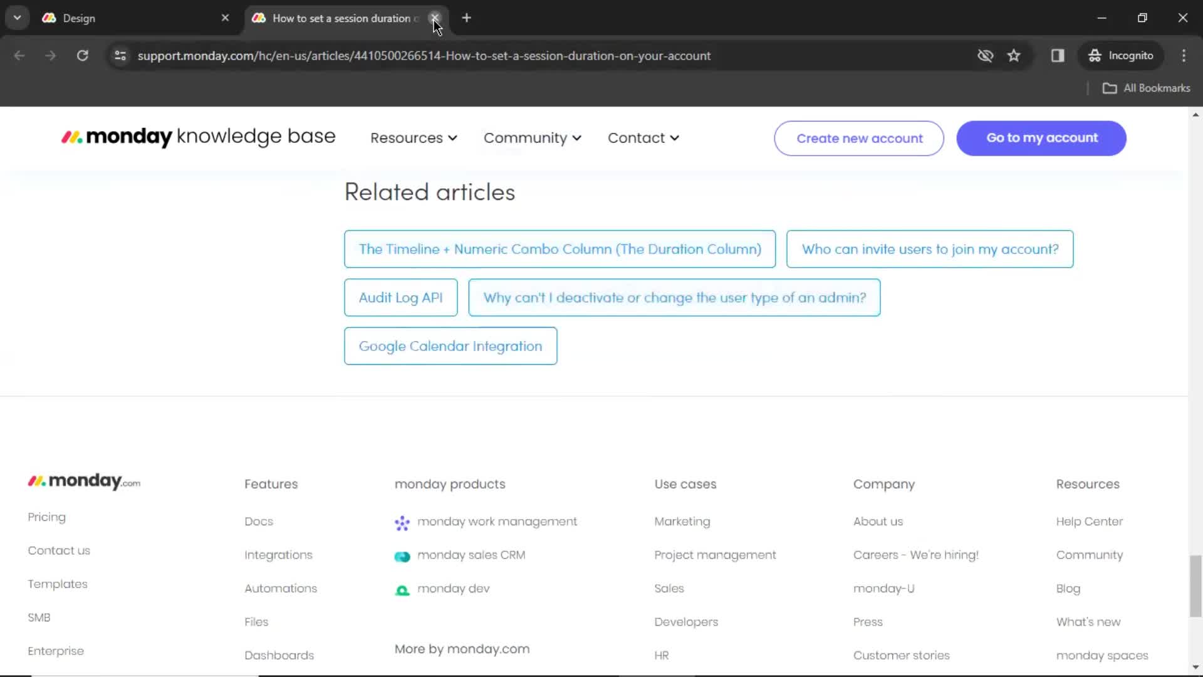Click the address bar URL field
The width and height of the screenshot is (1203, 677).
(x=424, y=55)
